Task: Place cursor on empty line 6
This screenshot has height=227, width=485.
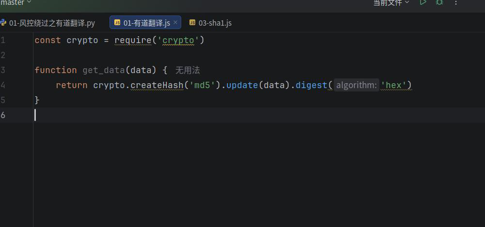Action: point(259,115)
